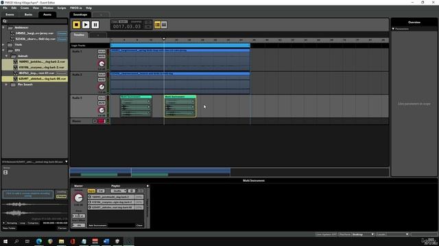The image size is (439, 246).
Task: Toggle Solo on Audio 1 track
Action: click(x=102, y=52)
